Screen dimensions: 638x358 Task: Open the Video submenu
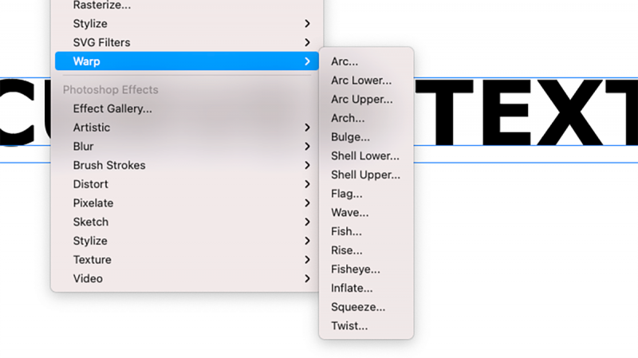187,279
